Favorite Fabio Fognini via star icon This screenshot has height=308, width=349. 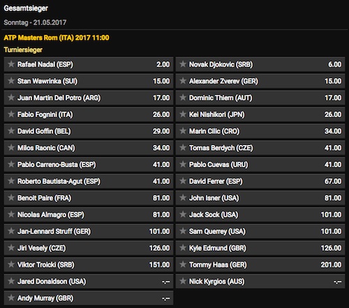(x=11, y=114)
